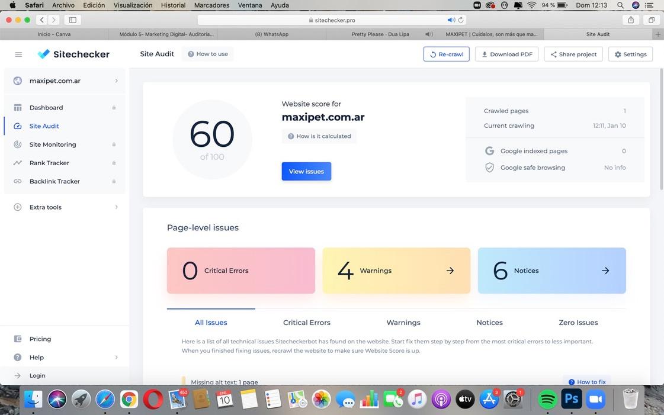Click the Crawled pages row

pos(555,111)
